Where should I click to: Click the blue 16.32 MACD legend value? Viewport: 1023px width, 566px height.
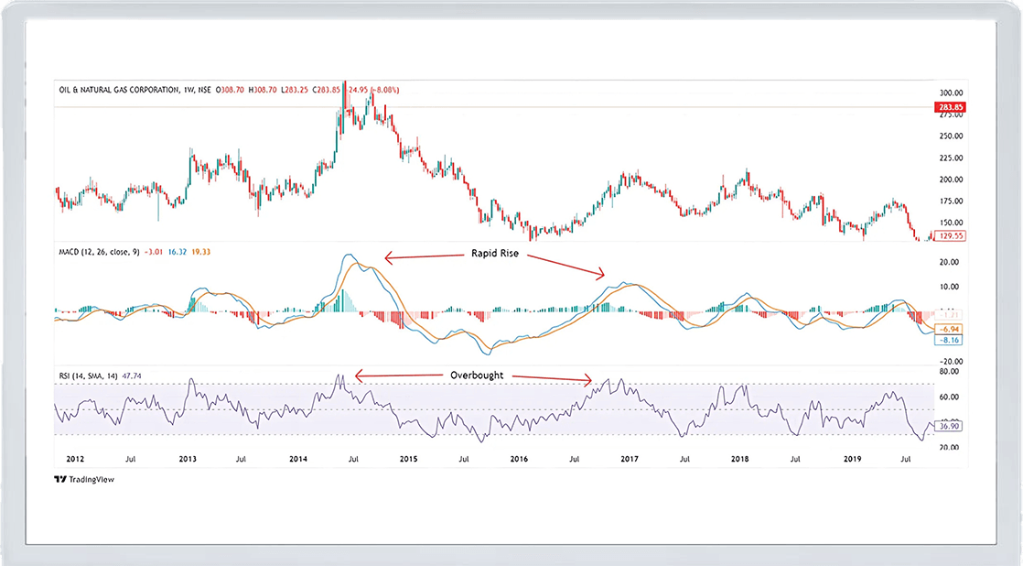click(178, 251)
